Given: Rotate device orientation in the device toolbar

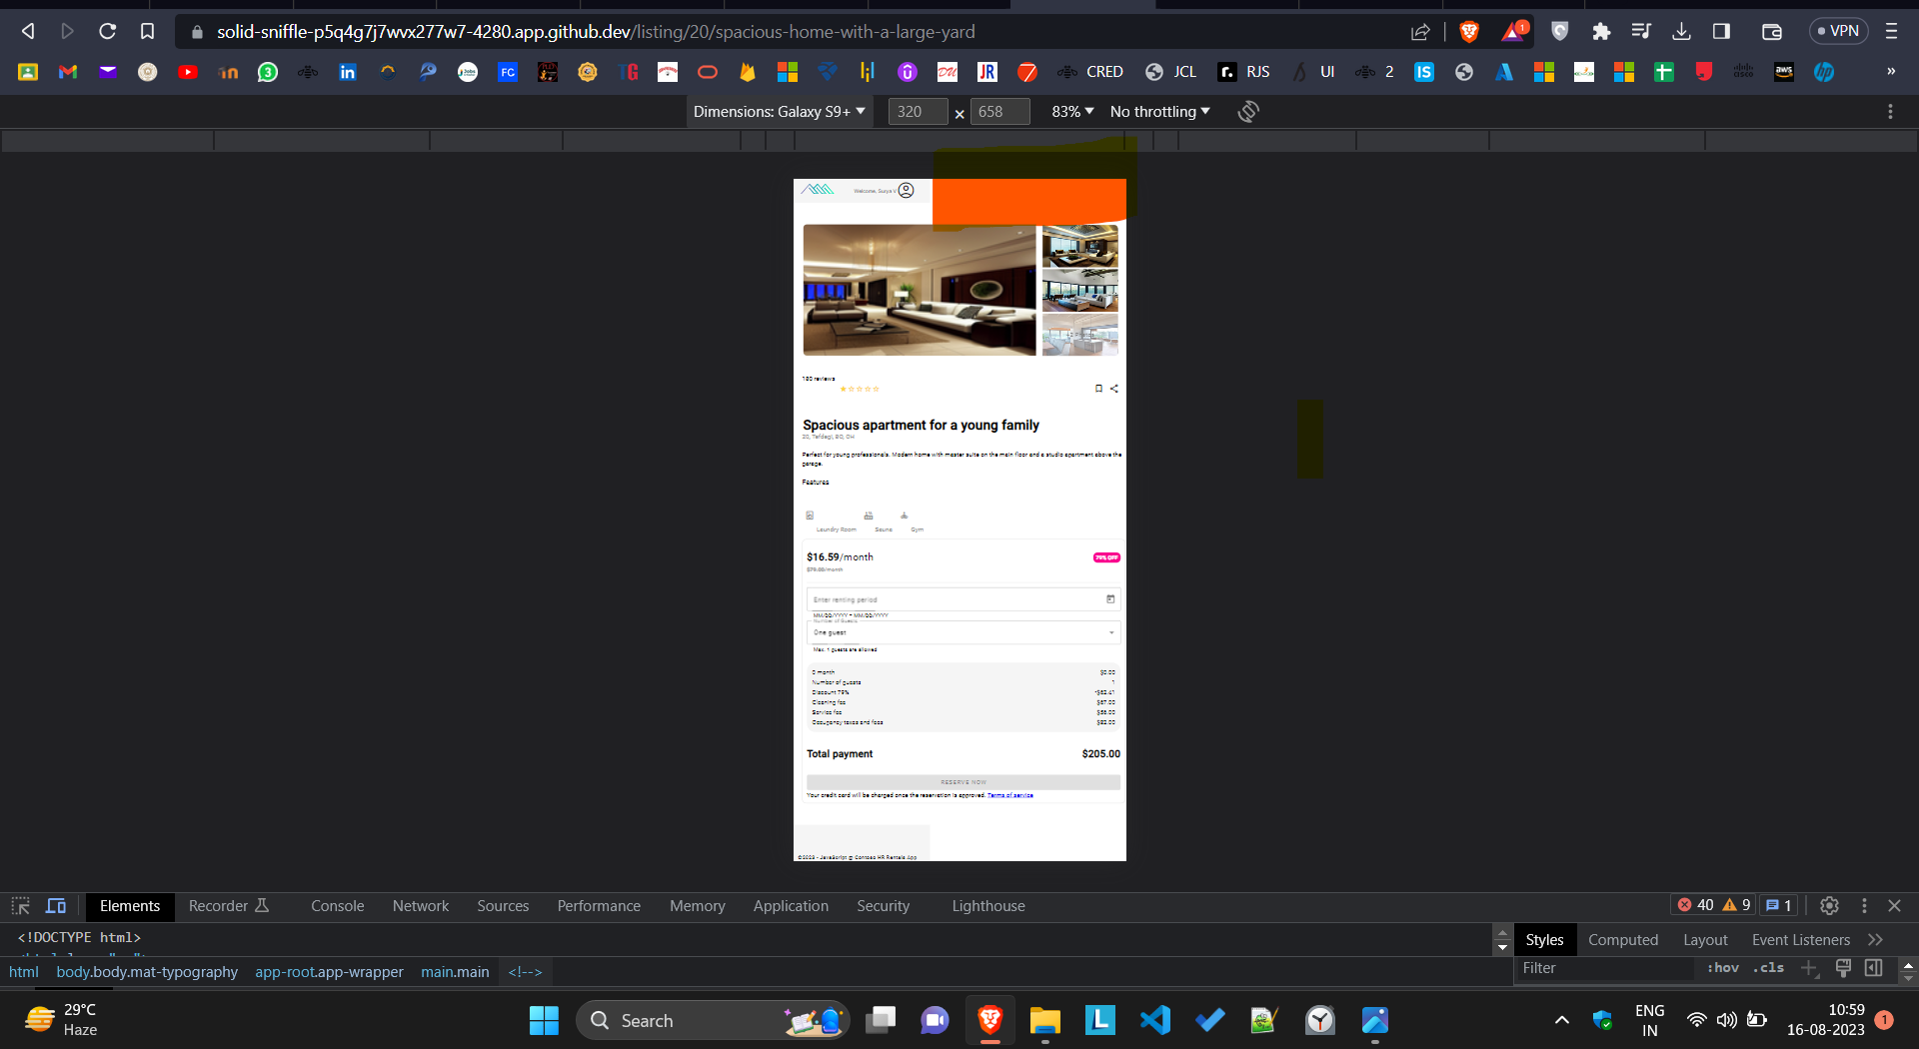Looking at the screenshot, I should (x=1247, y=111).
